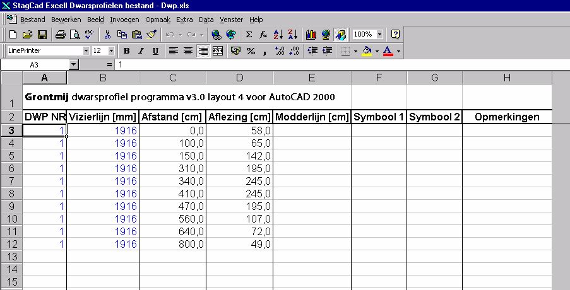Click the Format Painter brush icon
Image resolution: width=570 pixels, height=290 pixels.
pos(151,35)
